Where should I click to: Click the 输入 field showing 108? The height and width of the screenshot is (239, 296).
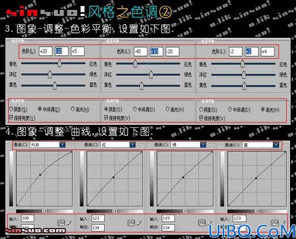coord(27,218)
